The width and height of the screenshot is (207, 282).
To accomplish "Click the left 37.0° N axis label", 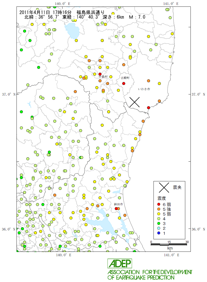I will pos(9,94).
